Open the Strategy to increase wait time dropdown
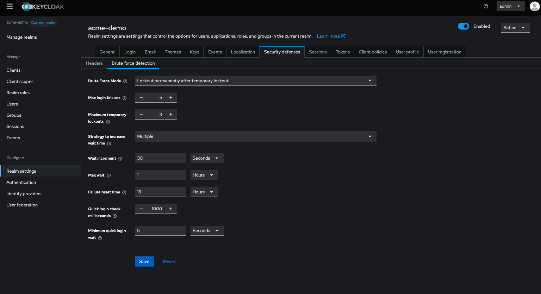Viewport: 541px width, 294px height. 256,136
